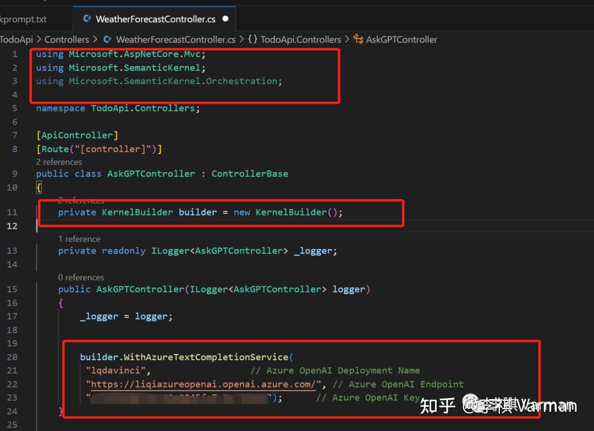Open the '1 reference' CodeLens above _logger
The image size is (594, 431).
(x=79, y=239)
